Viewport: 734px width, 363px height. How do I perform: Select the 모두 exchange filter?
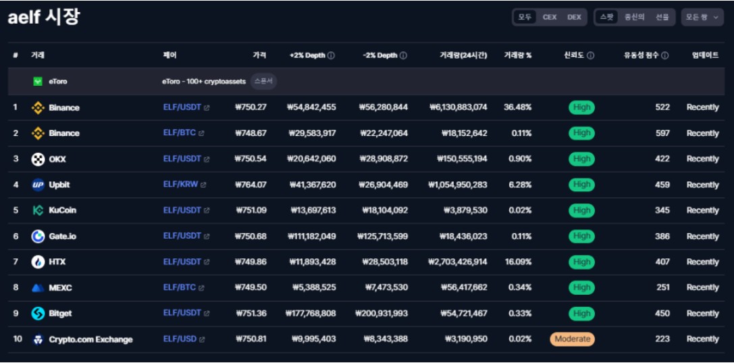(x=525, y=18)
